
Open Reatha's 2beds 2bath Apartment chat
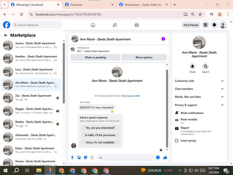click(31, 124)
